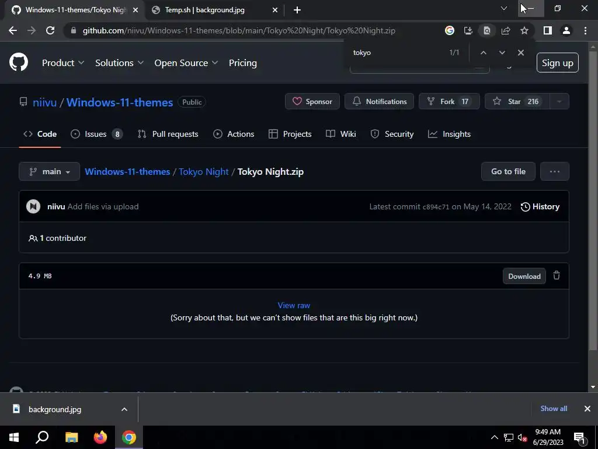
Task: Click Chrome icon in taskbar
Action: click(129, 437)
